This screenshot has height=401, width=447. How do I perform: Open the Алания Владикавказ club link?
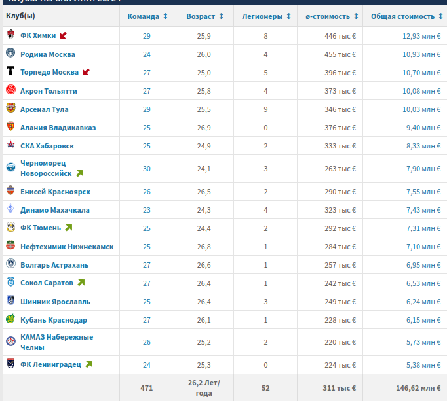coord(58,128)
